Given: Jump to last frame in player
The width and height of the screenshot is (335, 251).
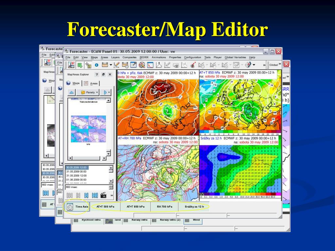Looking at the screenshot, I should 95,195.
